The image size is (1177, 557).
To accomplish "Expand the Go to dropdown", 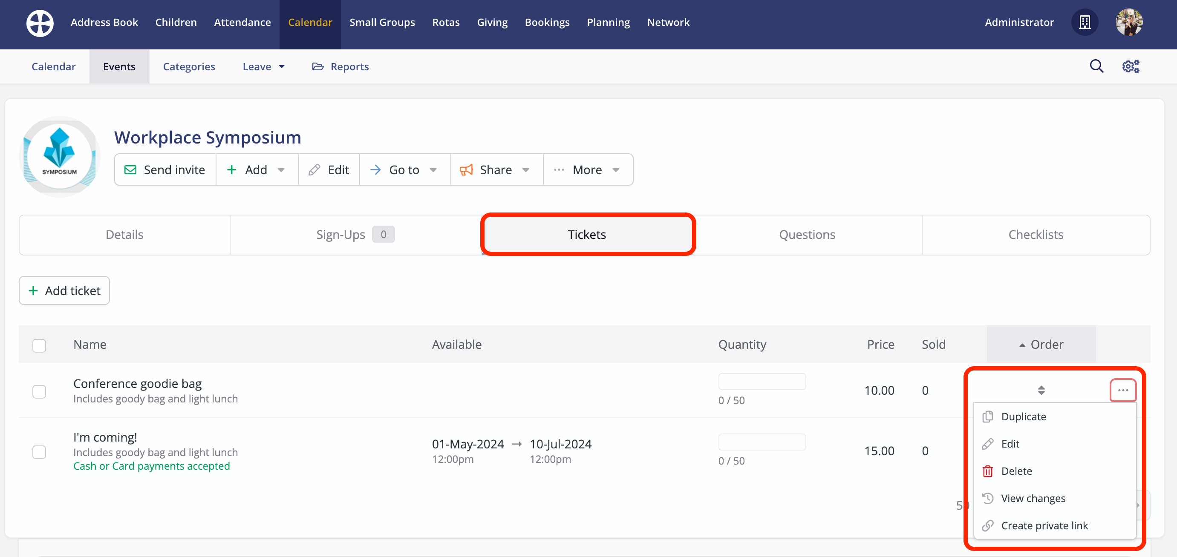I will point(404,169).
